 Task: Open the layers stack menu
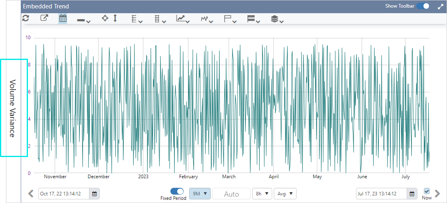[277, 19]
